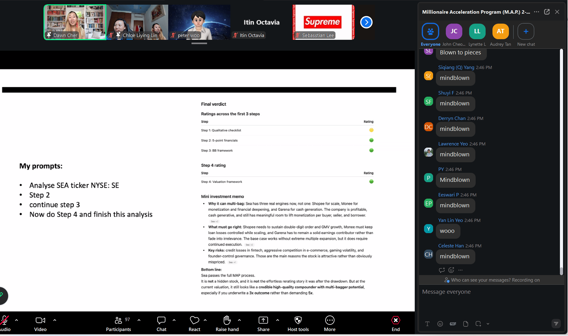The width and height of the screenshot is (568, 336).
Task: Click Eeswari P's EP avatar
Action: point(429,203)
